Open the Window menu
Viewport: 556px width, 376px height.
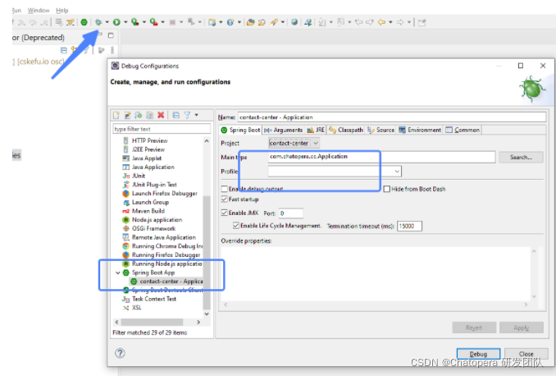pos(39,11)
